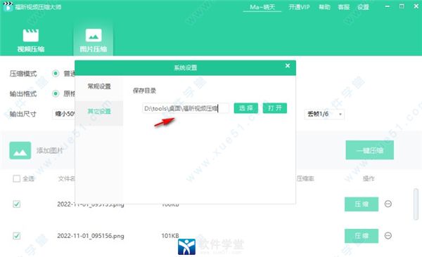Screen dimensions: 422x257
Task: Toggle the 全选 select-all checkbox
Action: tap(16, 178)
